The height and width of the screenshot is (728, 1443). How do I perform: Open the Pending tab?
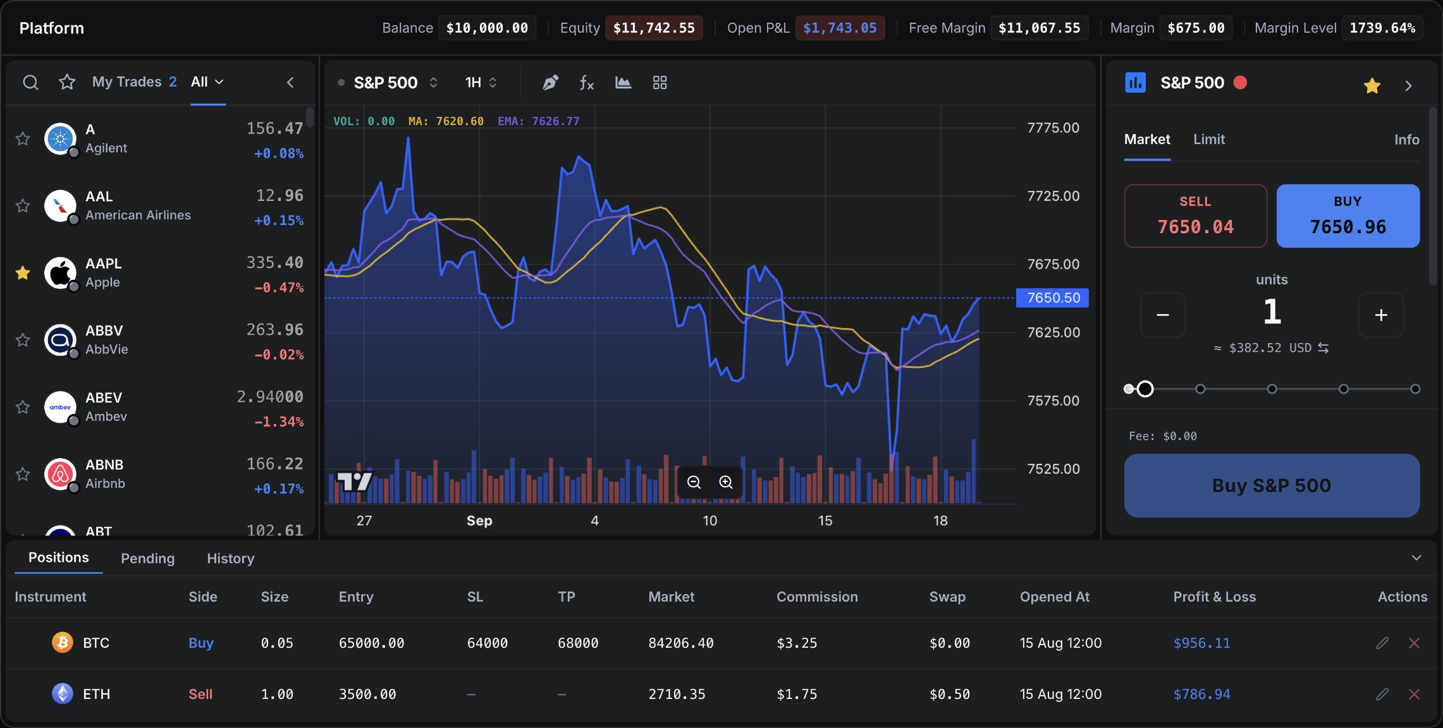[x=147, y=559]
